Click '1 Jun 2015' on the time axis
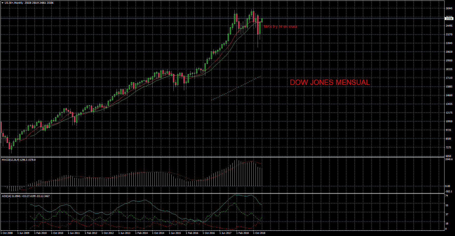This screenshot has height=236, width=455. (175, 233)
